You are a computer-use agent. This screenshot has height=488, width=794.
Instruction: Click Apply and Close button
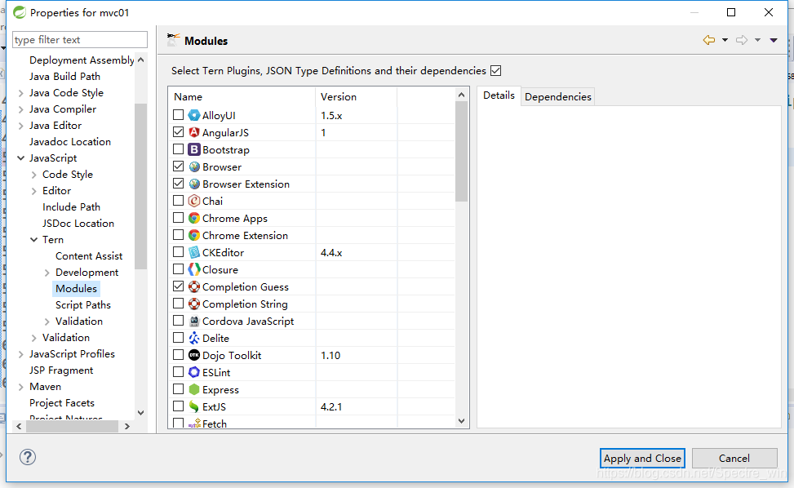click(642, 458)
